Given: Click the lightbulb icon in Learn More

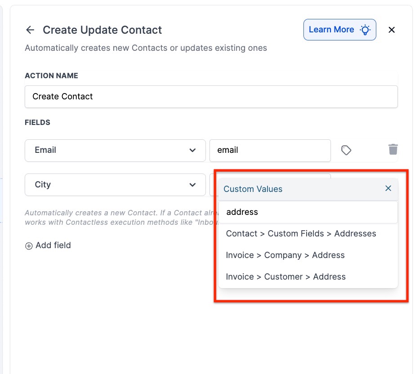Looking at the screenshot, I should click(x=365, y=30).
